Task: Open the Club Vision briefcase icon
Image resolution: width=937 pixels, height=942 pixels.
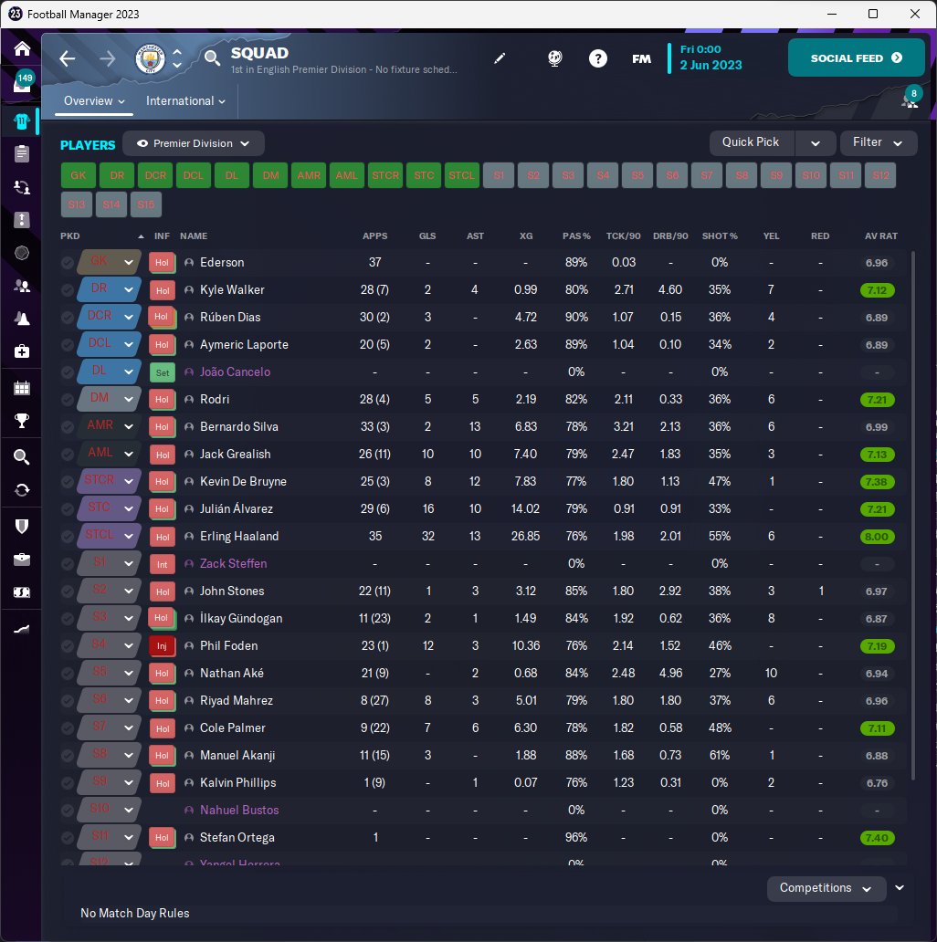Action: (22, 560)
